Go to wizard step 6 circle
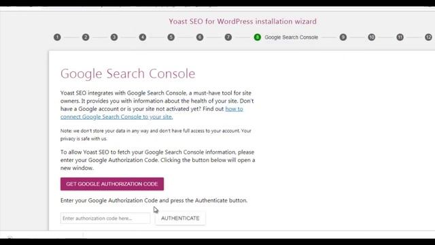 tap(200, 37)
